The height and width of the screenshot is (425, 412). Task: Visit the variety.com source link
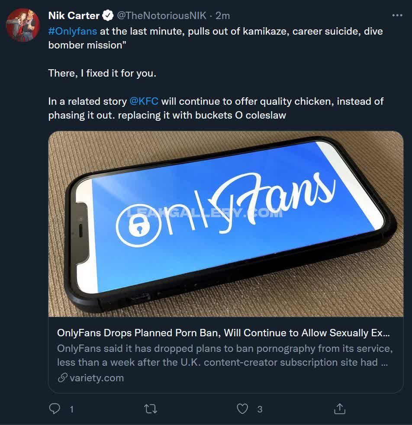tap(97, 378)
